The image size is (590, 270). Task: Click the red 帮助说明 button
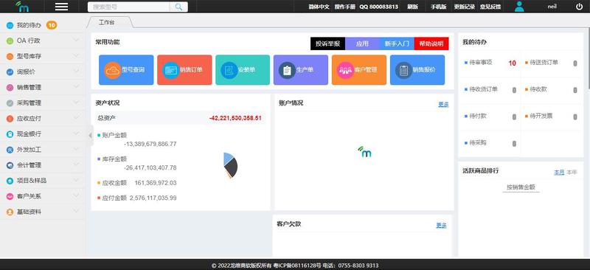click(431, 44)
